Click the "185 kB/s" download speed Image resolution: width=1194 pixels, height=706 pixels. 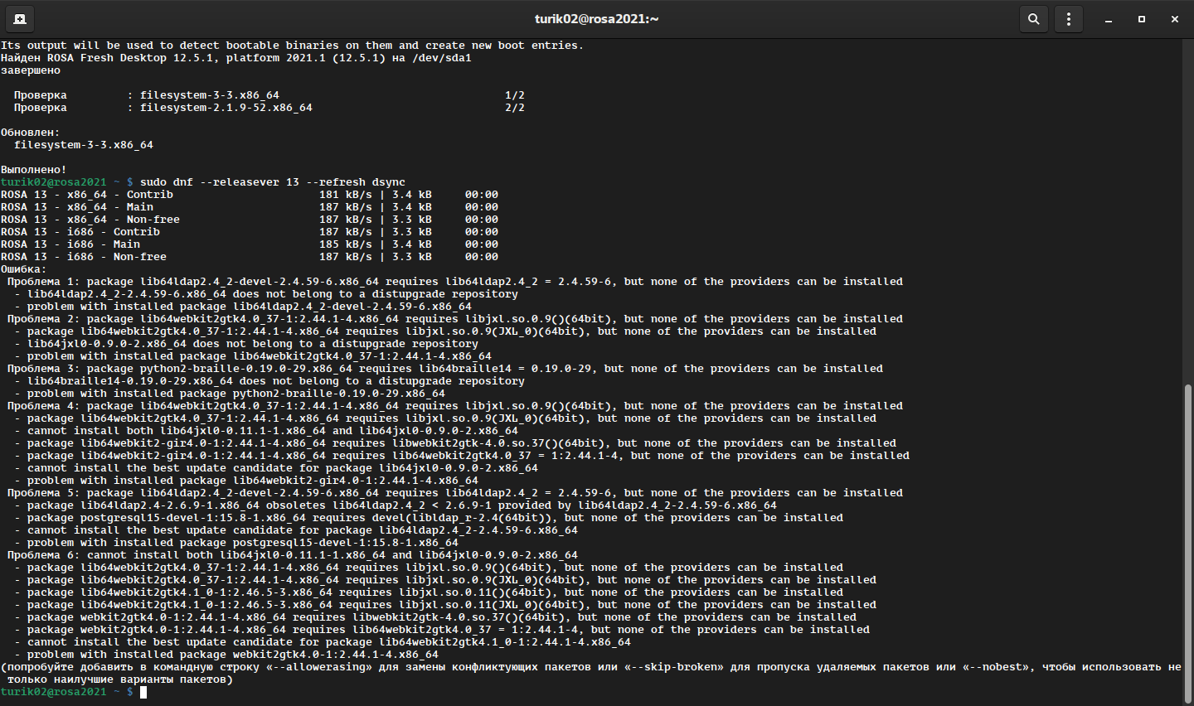click(x=346, y=244)
